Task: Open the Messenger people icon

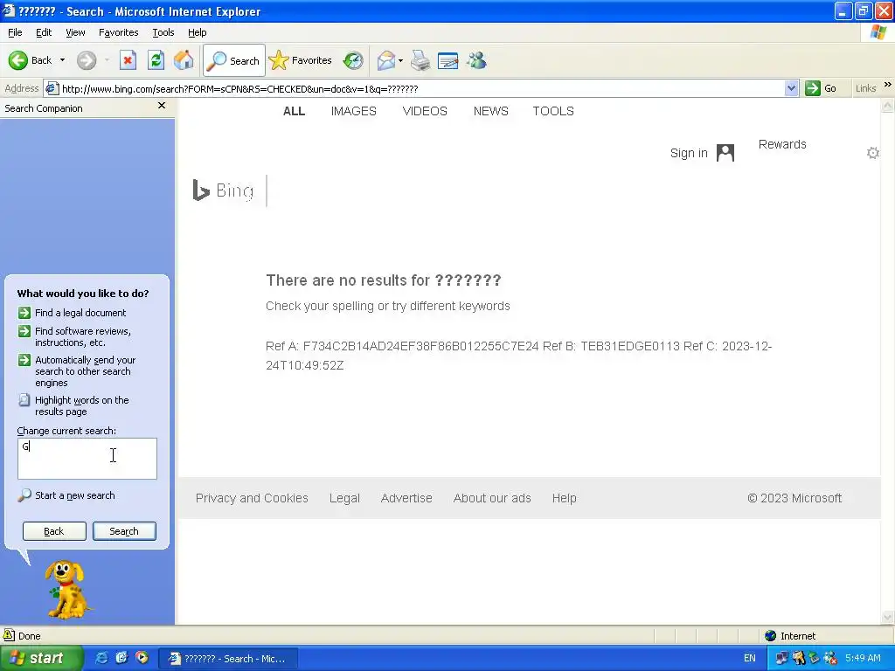Action: (x=476, y=60)
